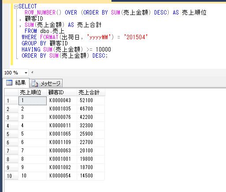
Task: Click the select-all corner of results grid
Action: (x=11, y=92)
